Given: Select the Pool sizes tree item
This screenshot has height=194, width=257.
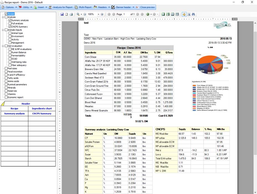Looking at the screenshot, I should tap(12, 68).
